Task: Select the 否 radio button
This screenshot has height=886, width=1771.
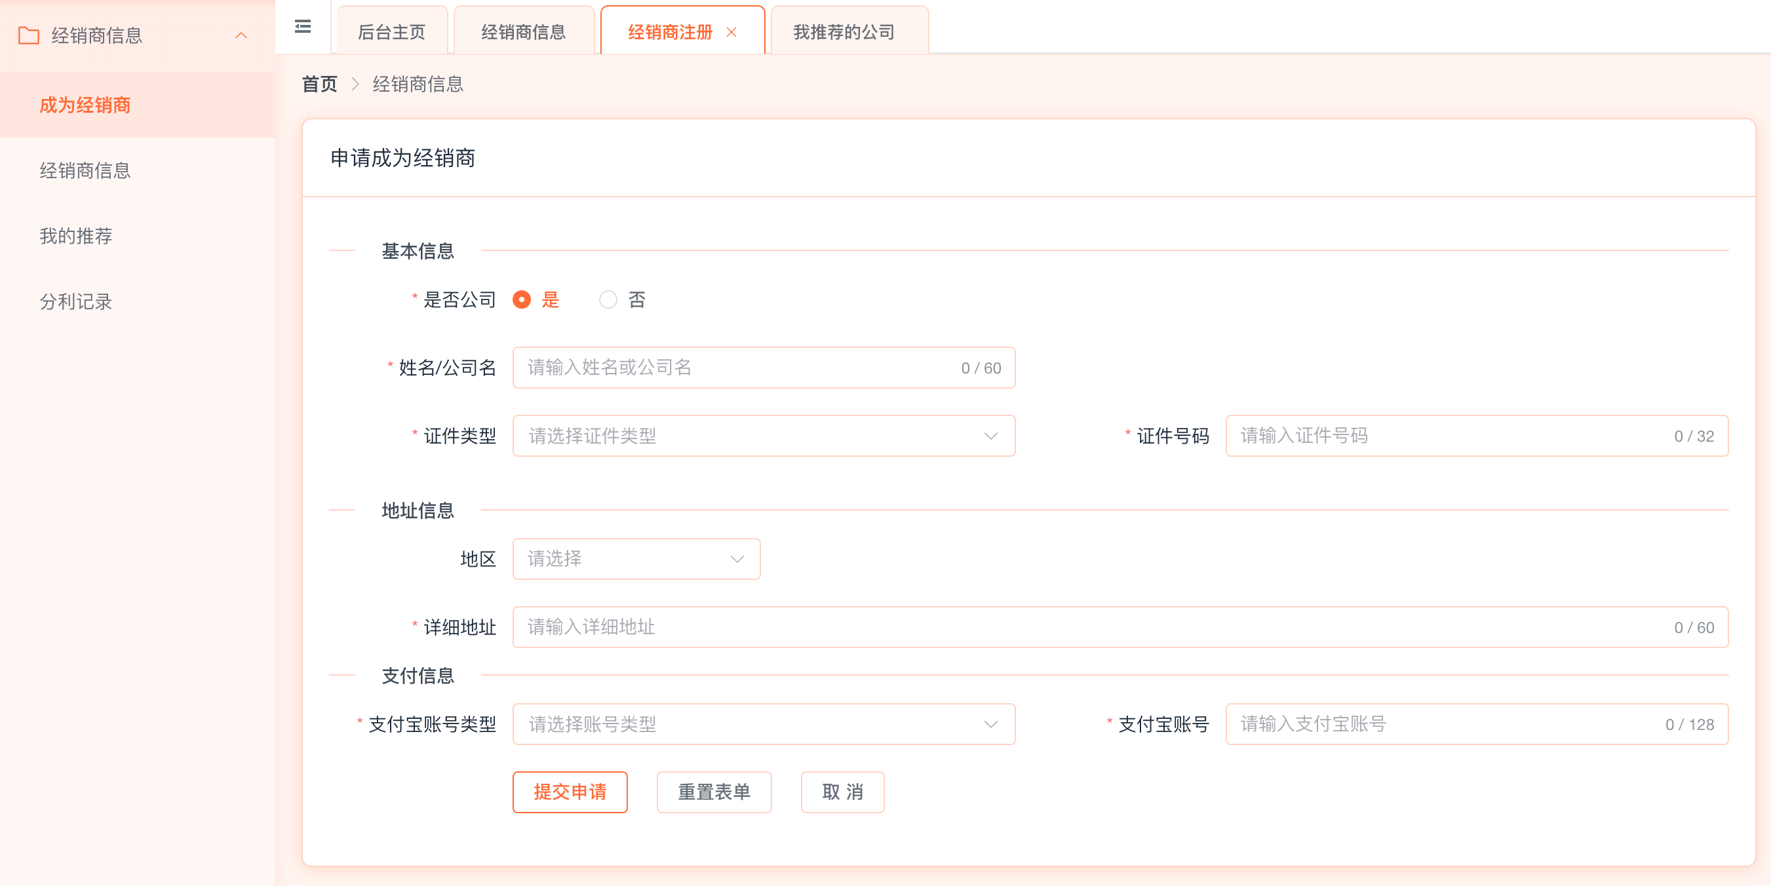Action: point(608,299)
